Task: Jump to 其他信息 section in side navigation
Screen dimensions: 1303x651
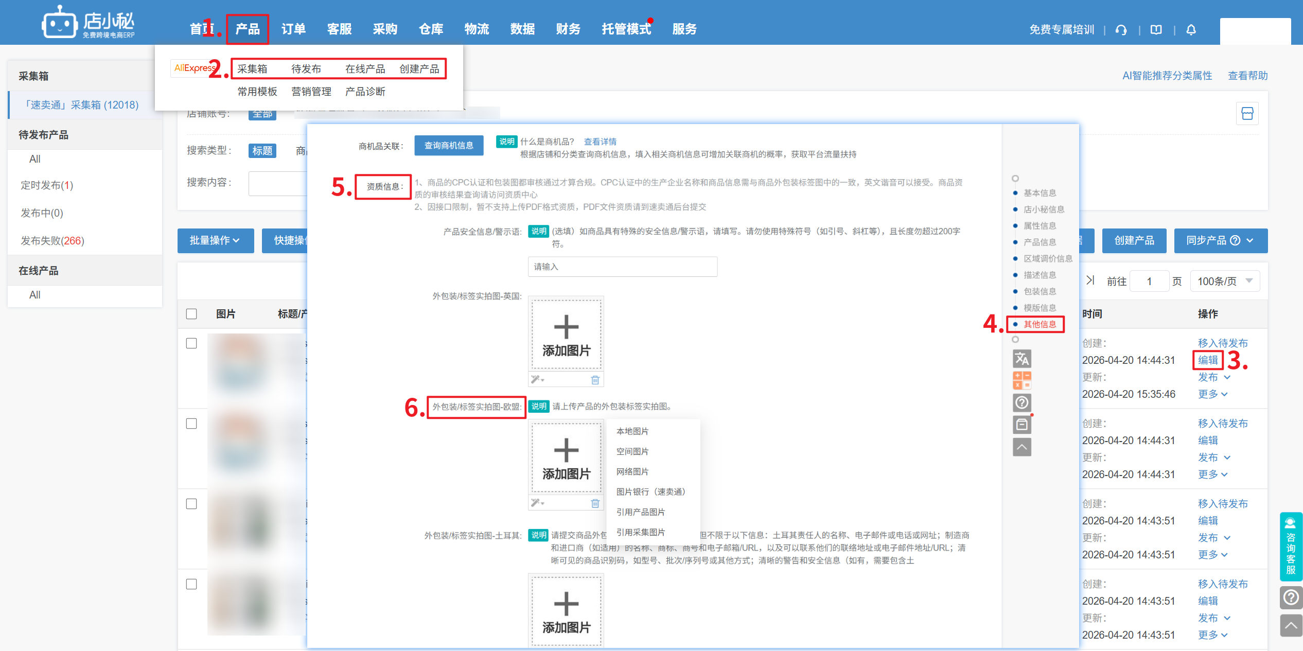Action: pyautogui.click(x=1039, y=324)
